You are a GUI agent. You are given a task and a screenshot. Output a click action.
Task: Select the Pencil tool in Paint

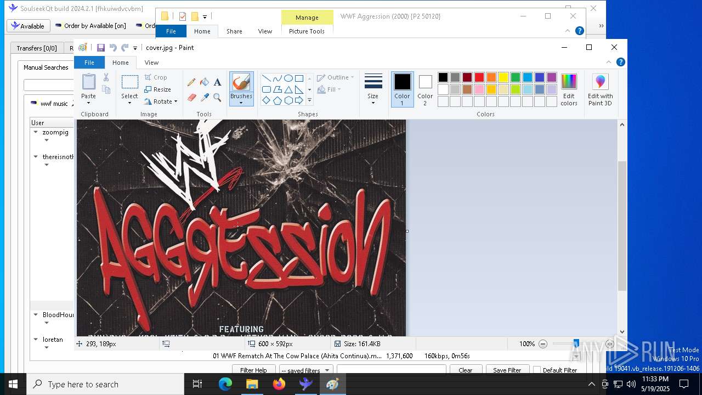point(191,82)
